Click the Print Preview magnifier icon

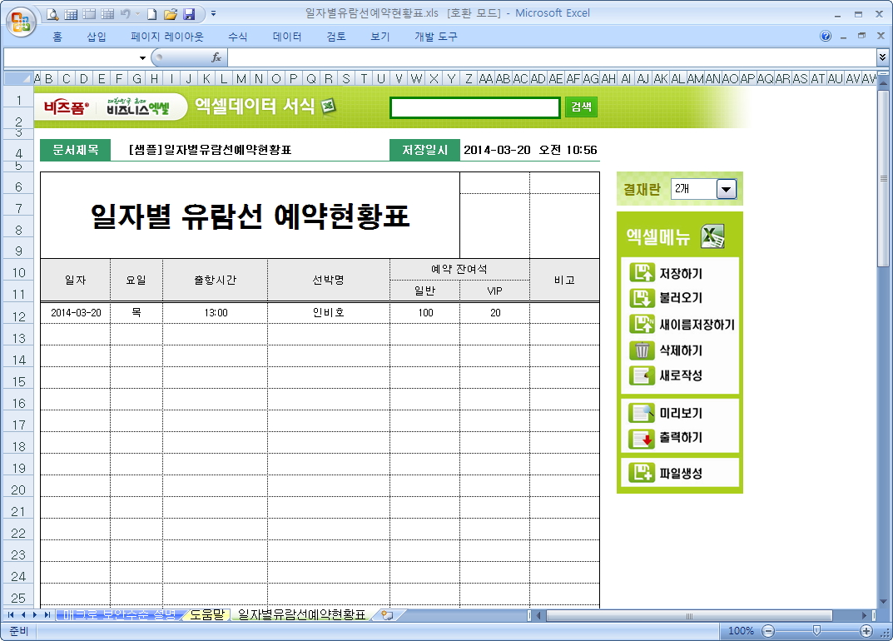coord(52,13)
